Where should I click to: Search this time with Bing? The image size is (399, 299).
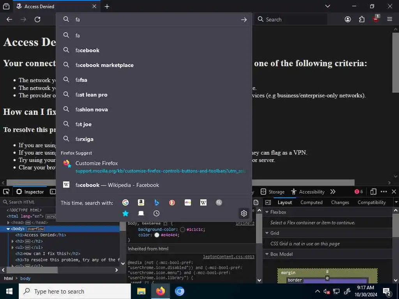coord(157,202)
